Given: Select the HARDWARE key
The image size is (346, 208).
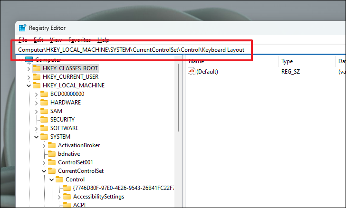Looking at the screenshot, I should coord(66,103).
